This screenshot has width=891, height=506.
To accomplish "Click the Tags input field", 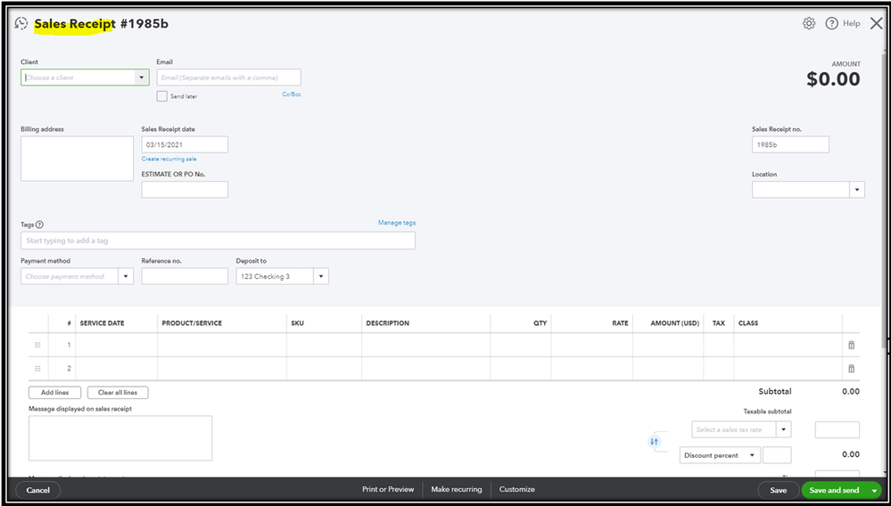I will point(219,241).
